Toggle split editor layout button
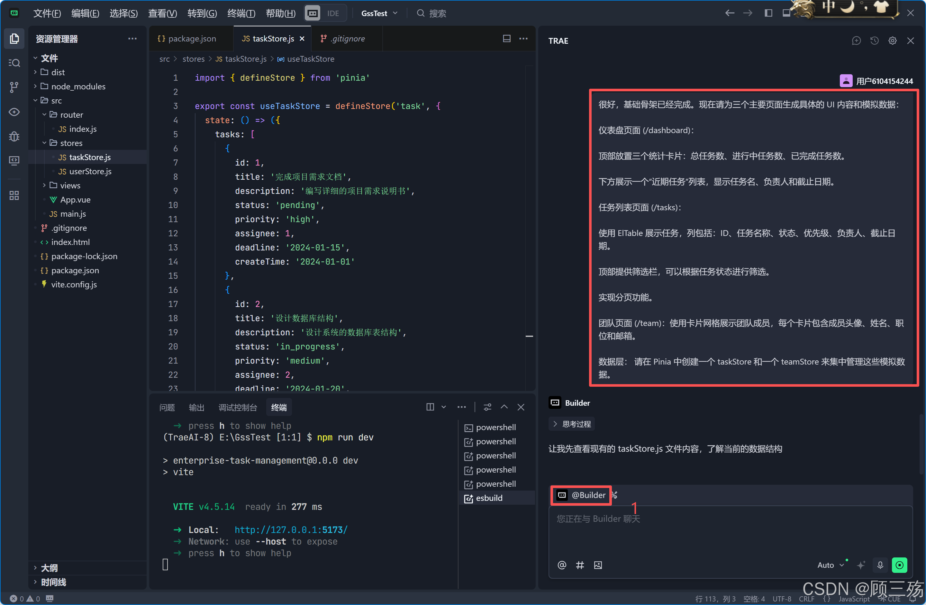 pyautogui.click(x=506, y=39)
